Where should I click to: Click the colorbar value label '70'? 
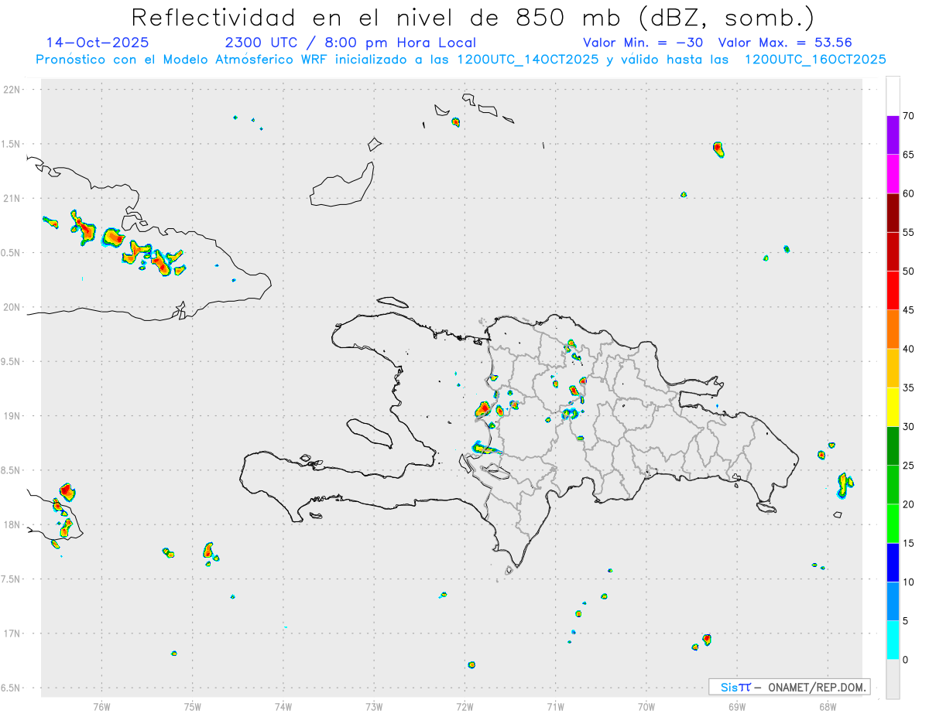pyautogui.click(x=908, y=116)
